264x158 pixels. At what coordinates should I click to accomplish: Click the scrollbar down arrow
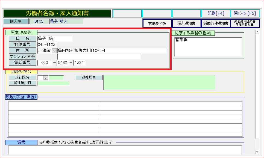[257, 152]
